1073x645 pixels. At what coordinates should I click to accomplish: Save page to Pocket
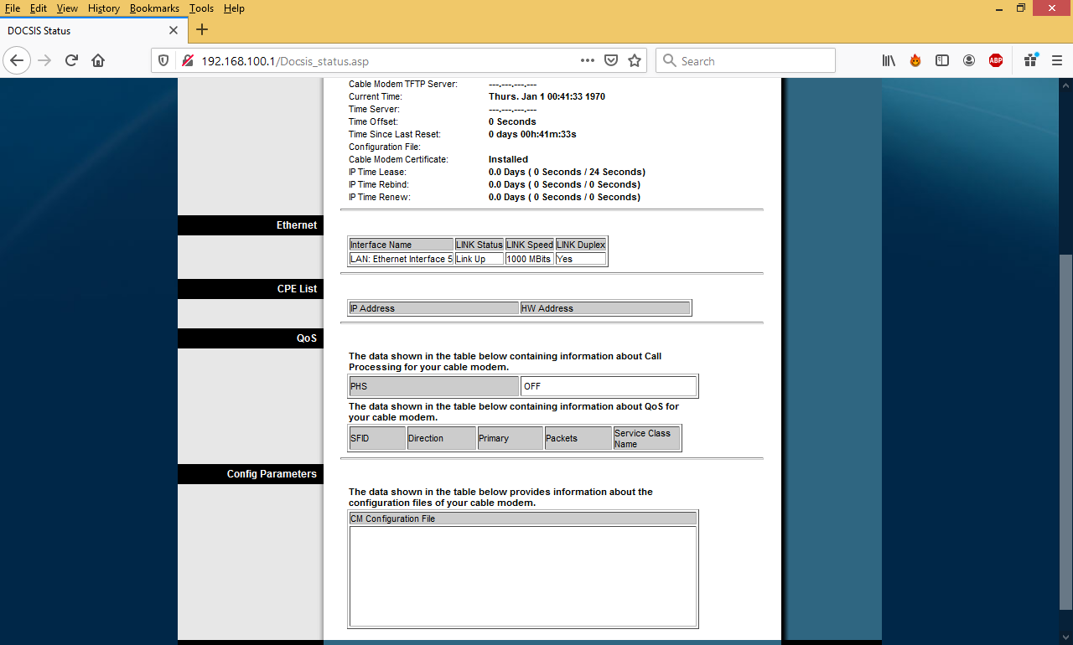point(611,60)
